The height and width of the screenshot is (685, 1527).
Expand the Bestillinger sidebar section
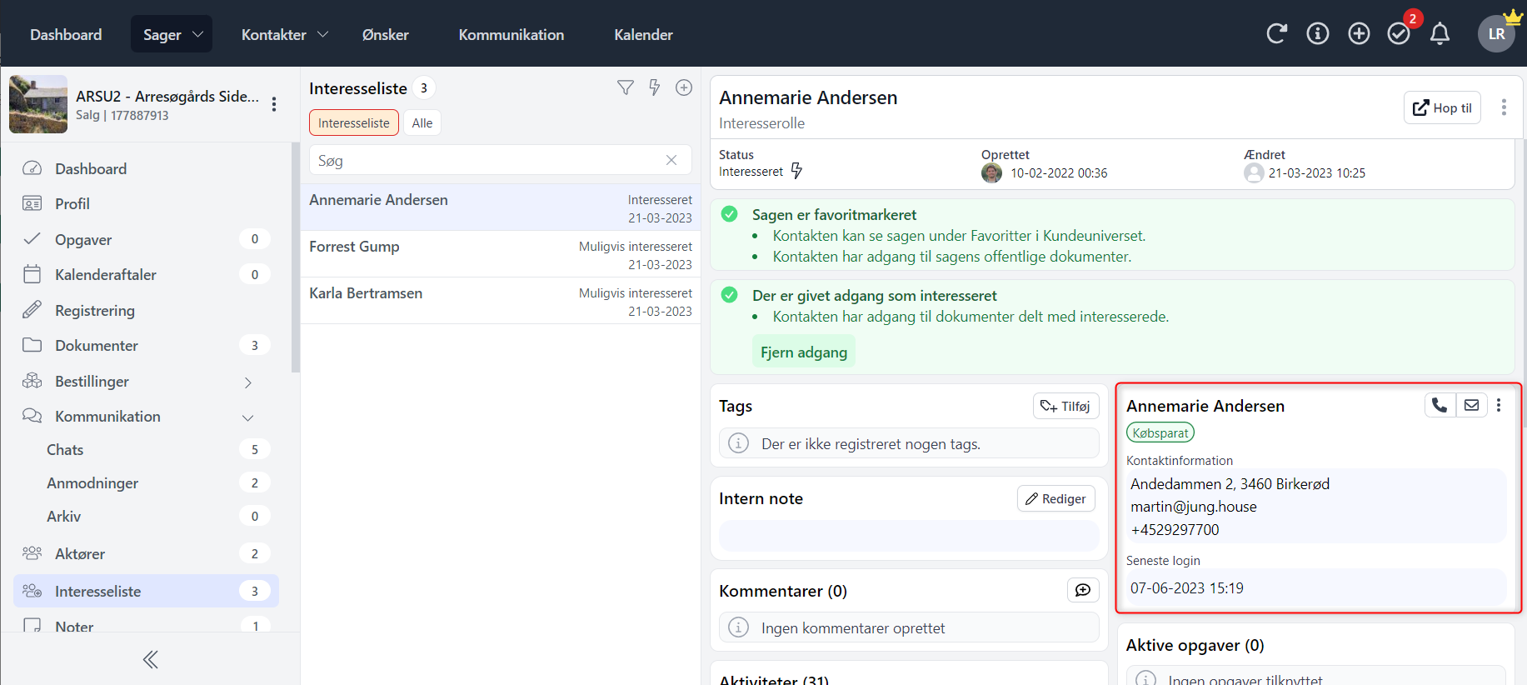coord(247,382)
